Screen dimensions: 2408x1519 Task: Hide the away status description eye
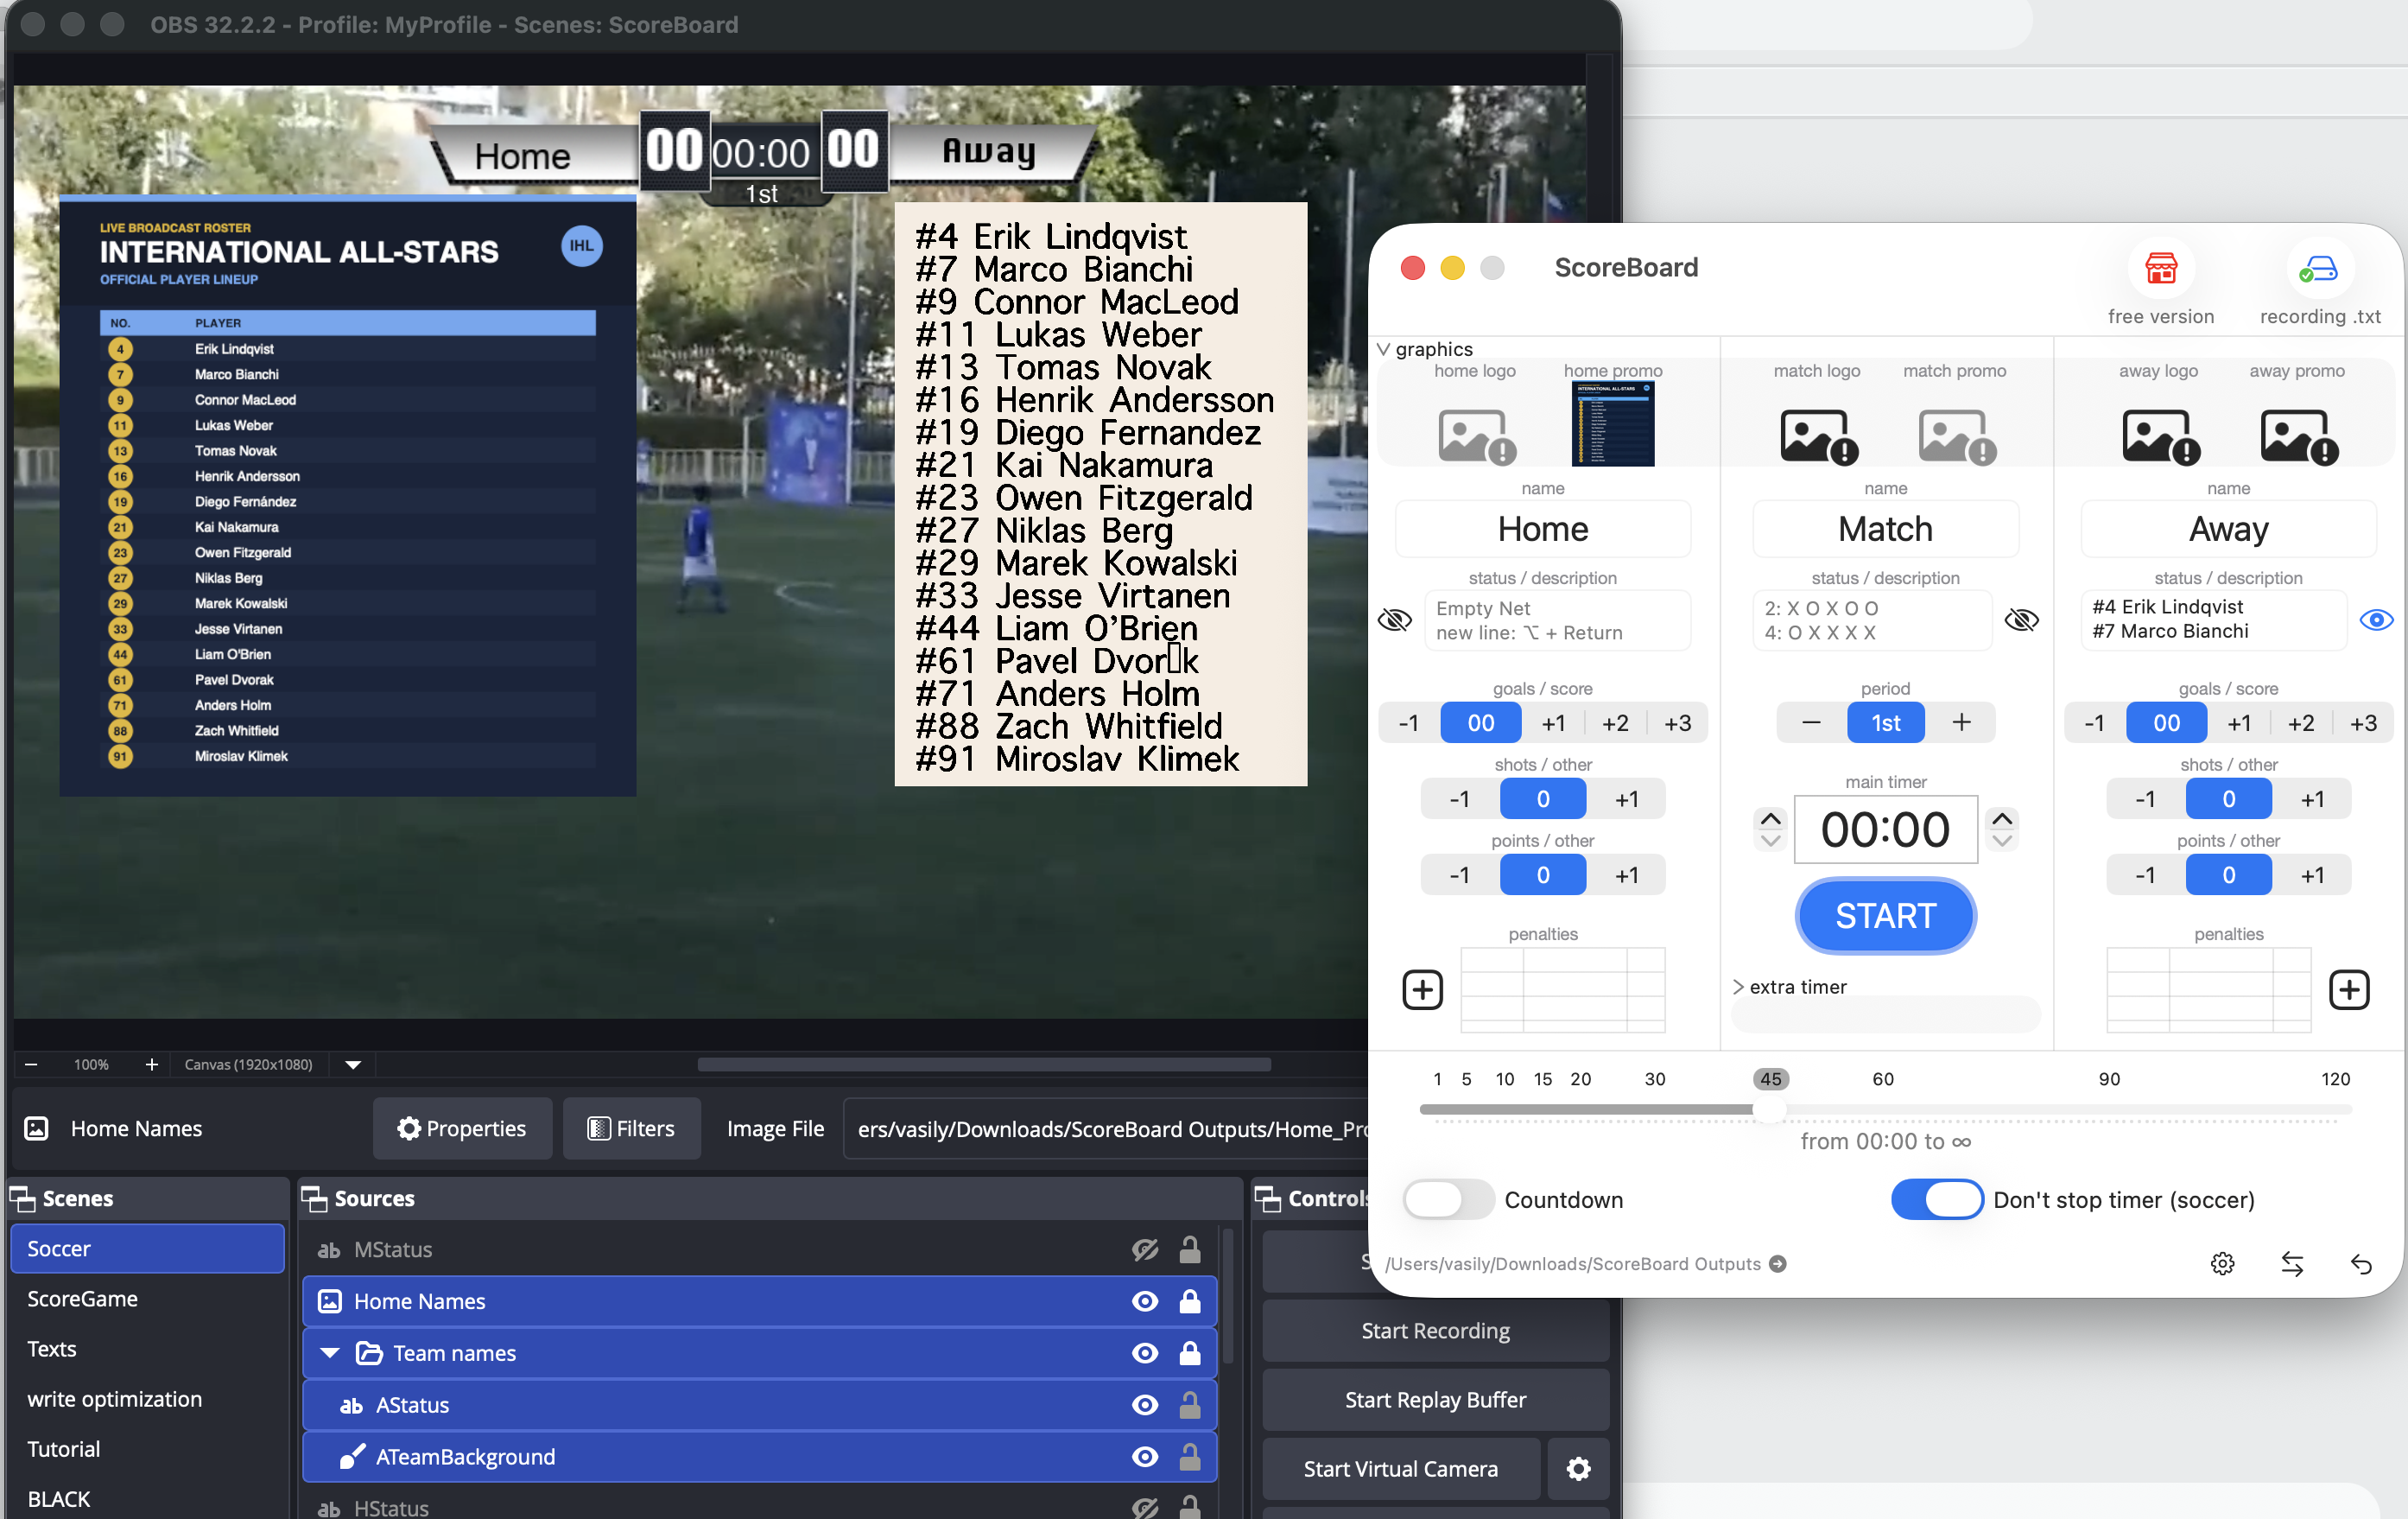coord(2376,620)
